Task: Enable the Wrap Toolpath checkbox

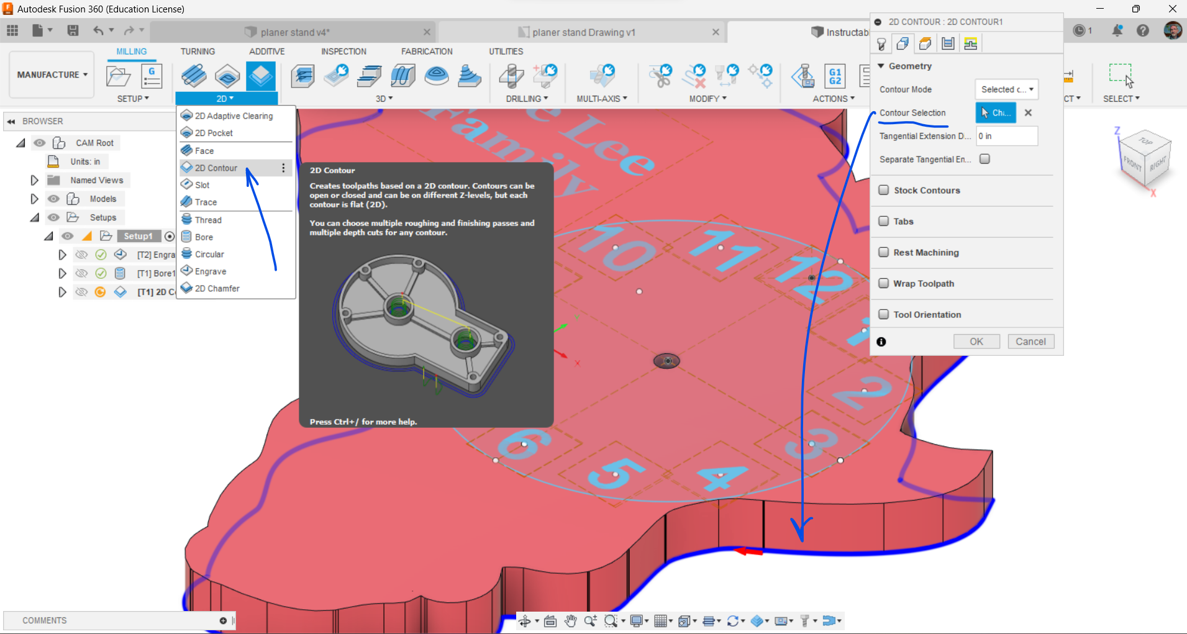Action: tap(884, 283)
